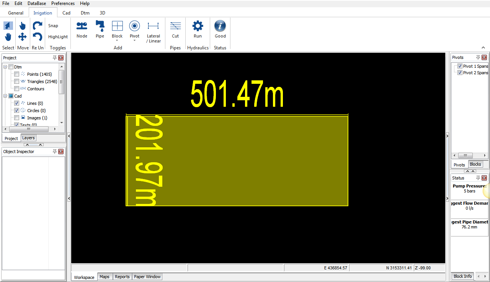
Task: Open the DataBase menu
Action: click(37, 3)
